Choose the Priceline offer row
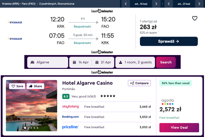 point(106,127)
